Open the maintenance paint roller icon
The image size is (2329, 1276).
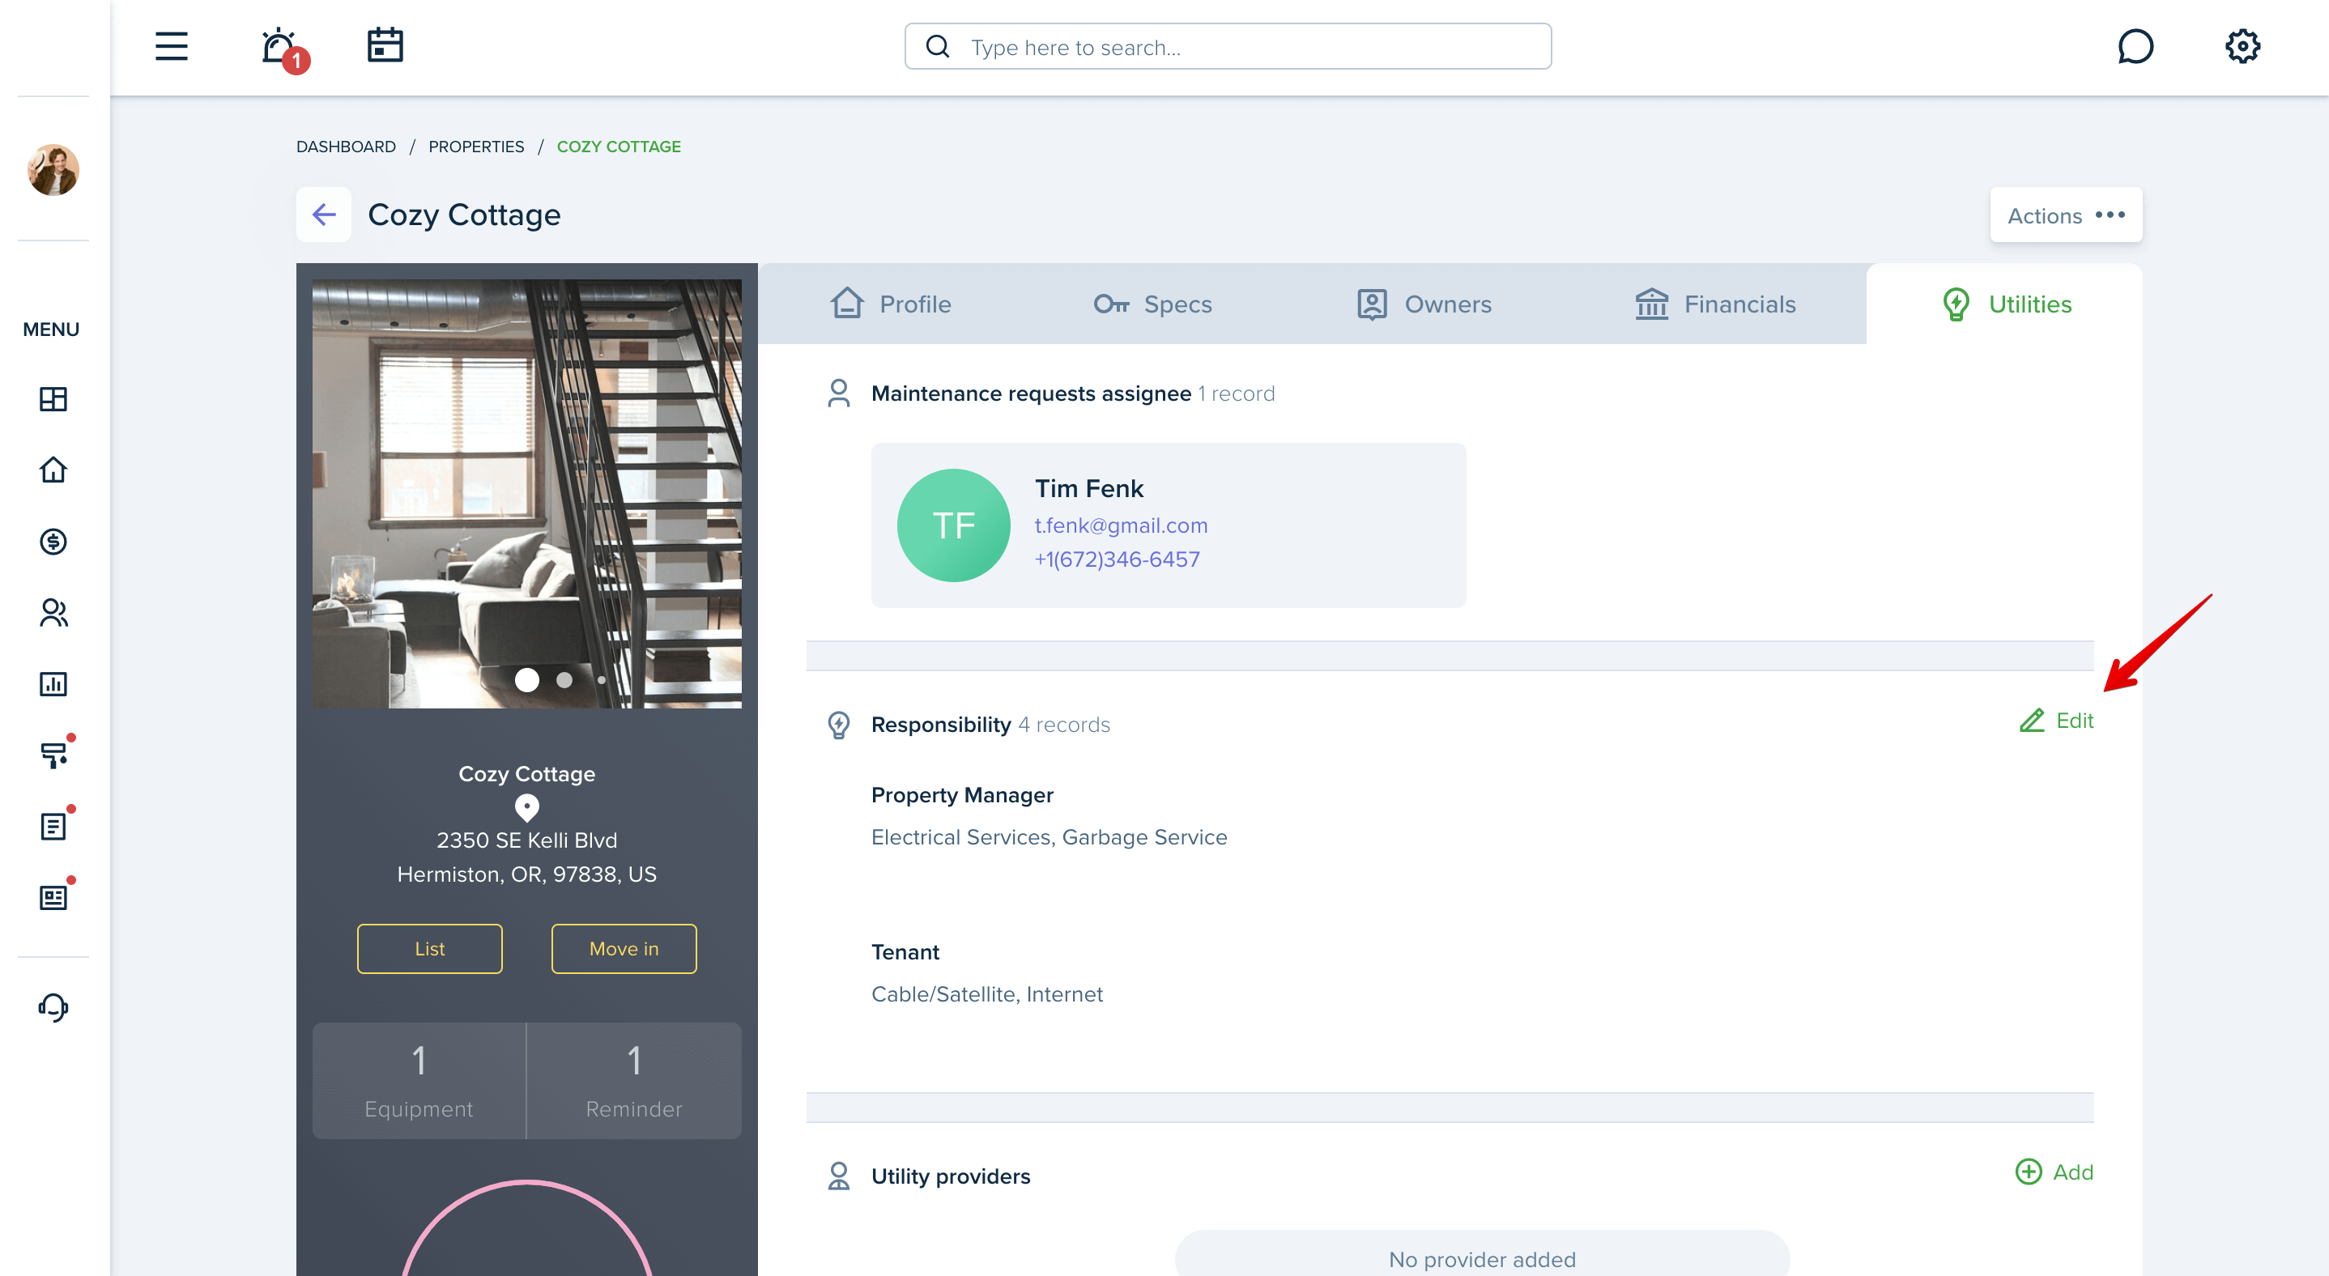(53, 755)
